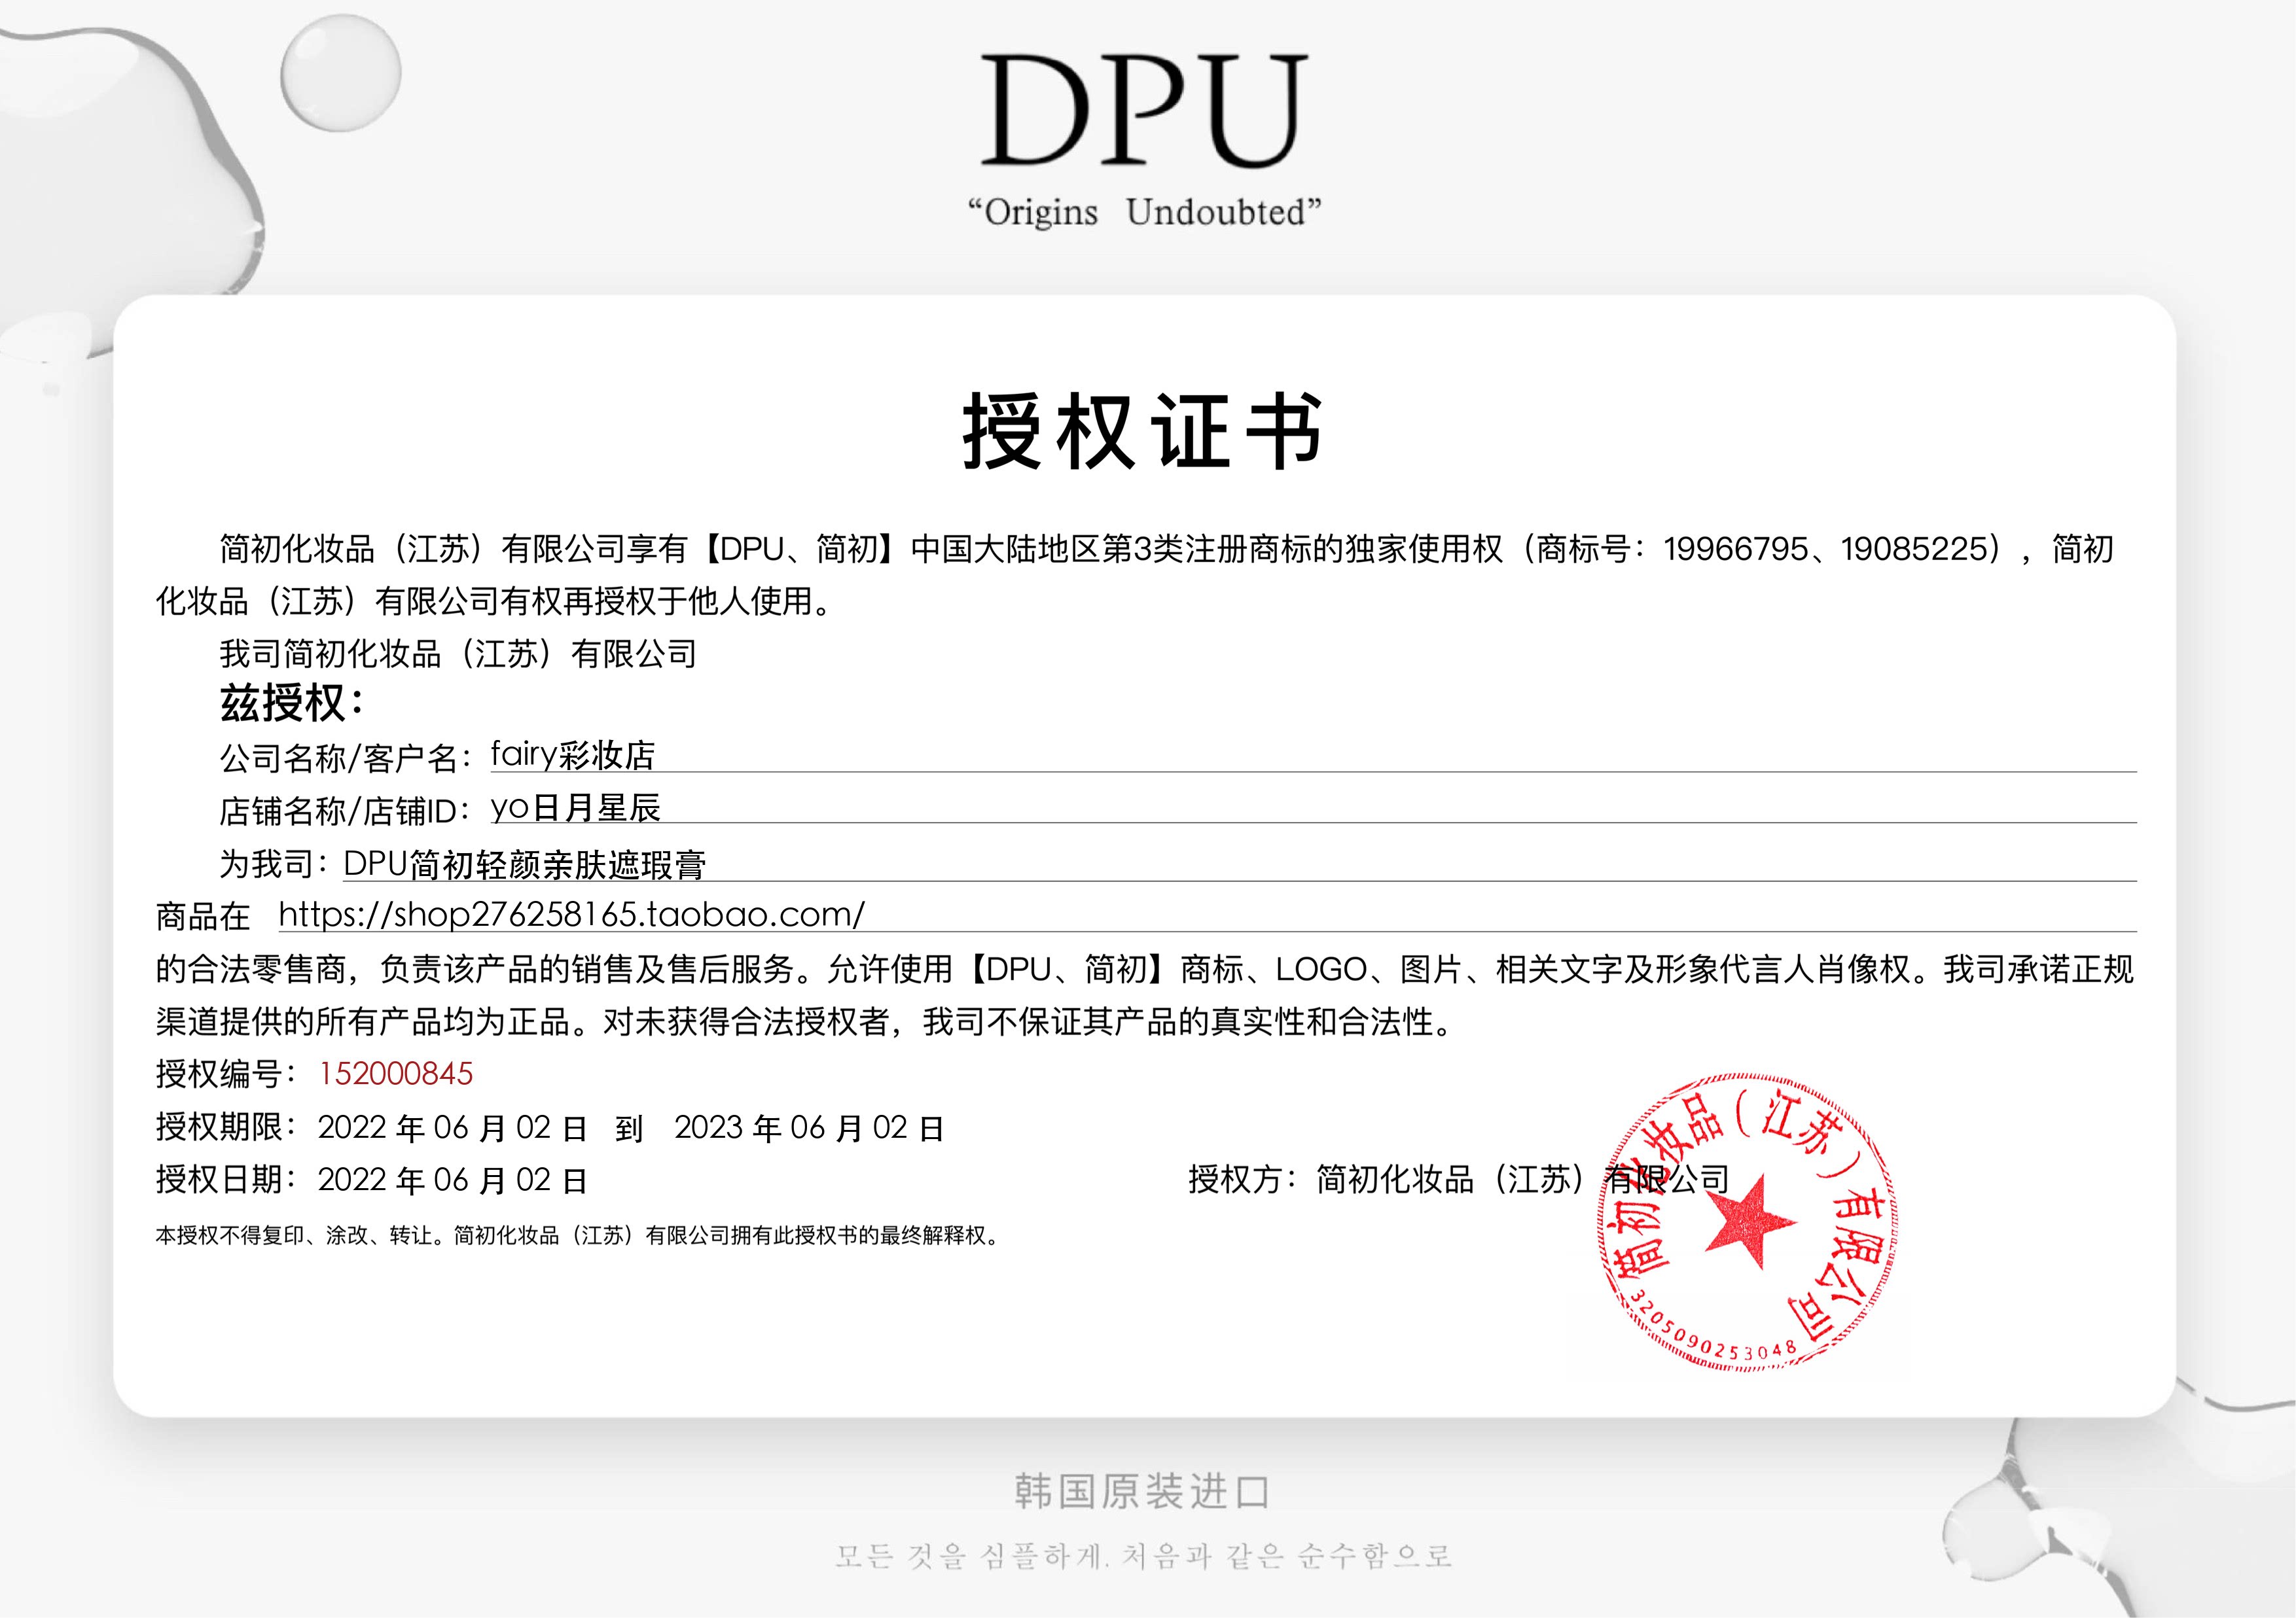Click the Korean slogan at the bottom

coord(1143,1556)
